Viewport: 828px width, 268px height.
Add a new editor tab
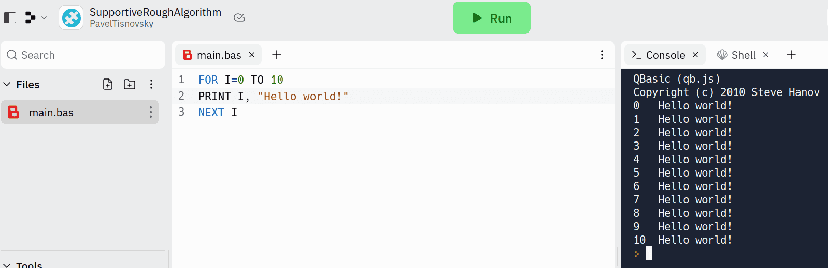(x=277, y=55)
